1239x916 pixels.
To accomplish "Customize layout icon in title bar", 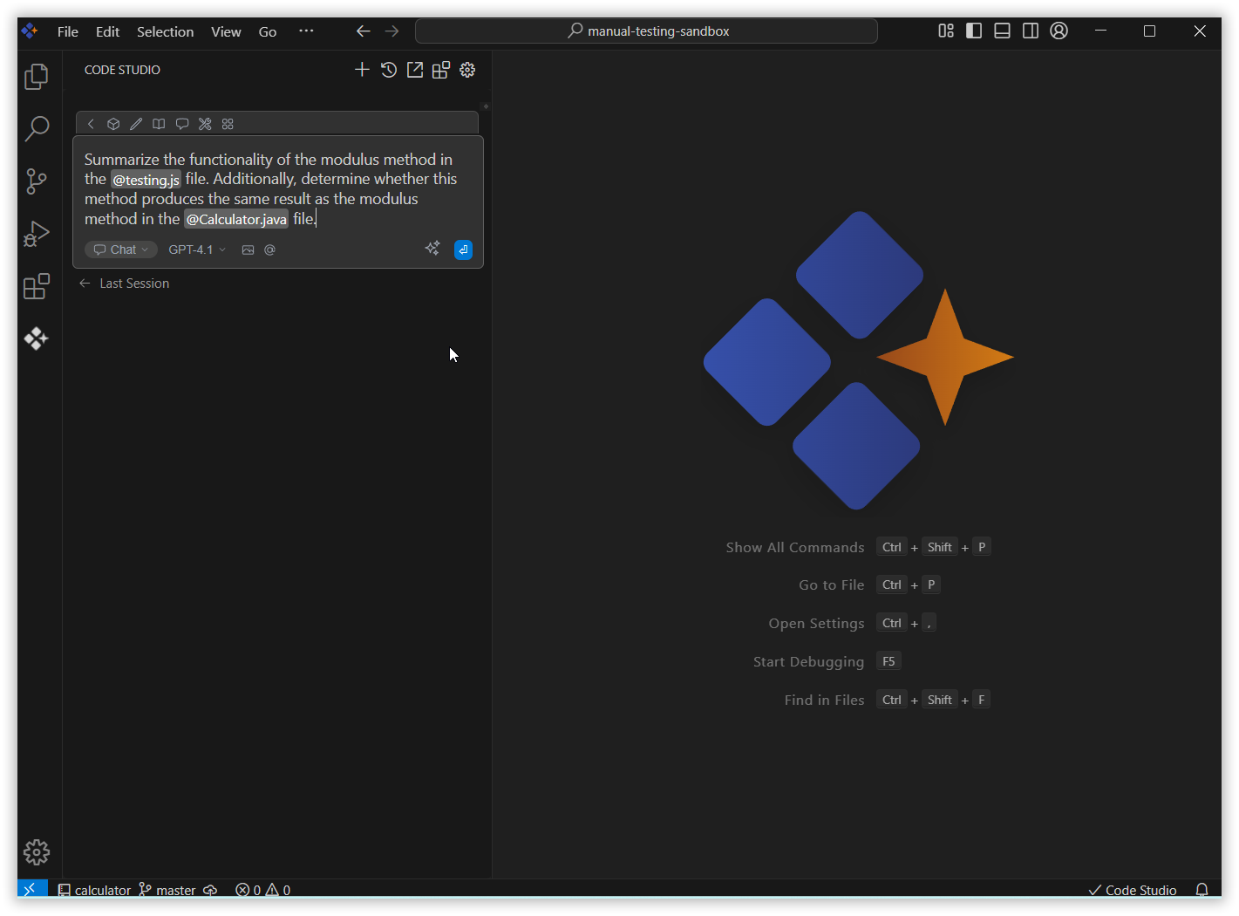I will [x=946, y=31].
